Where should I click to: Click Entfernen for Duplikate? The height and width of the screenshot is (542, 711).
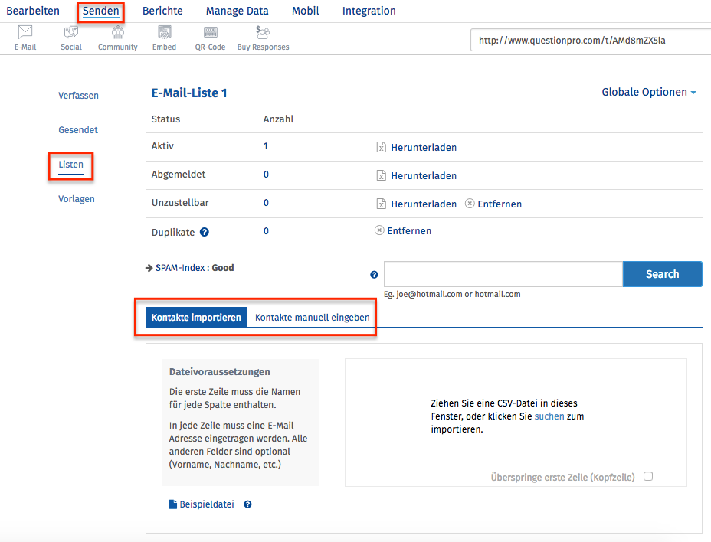click(x=409, y=230)
